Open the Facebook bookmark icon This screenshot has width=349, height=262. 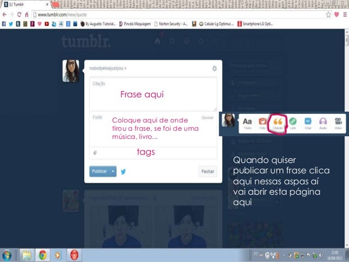(x=4, y=24)
